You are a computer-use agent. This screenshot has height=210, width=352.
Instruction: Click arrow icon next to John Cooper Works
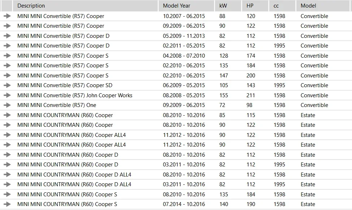(x=7, y=95)
